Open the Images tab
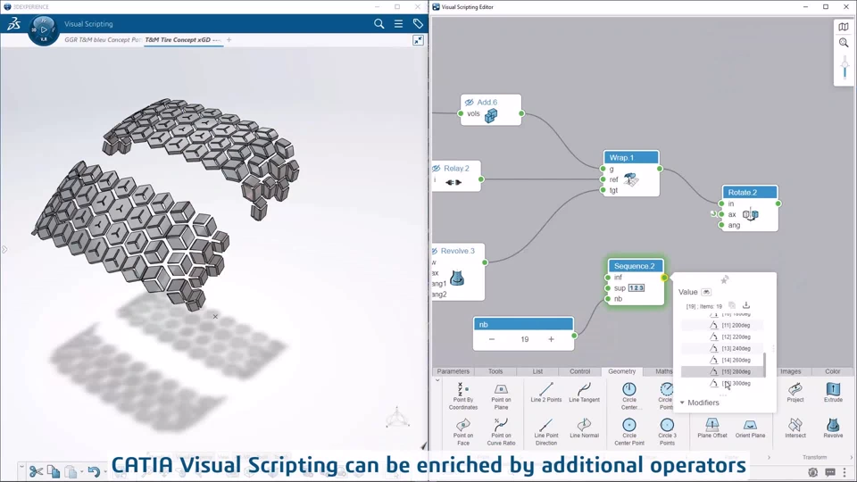Image resolution: width=857 pixels, height=482 pixels. [790, 371]
